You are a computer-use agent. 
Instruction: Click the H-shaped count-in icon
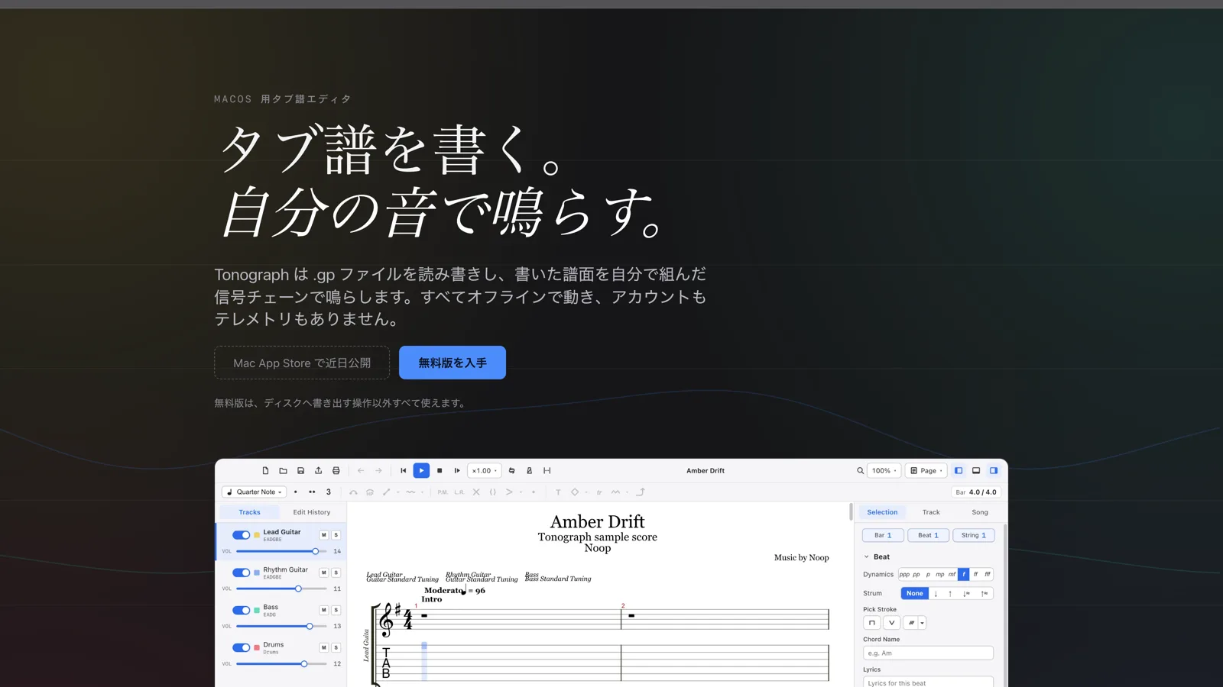547,471
